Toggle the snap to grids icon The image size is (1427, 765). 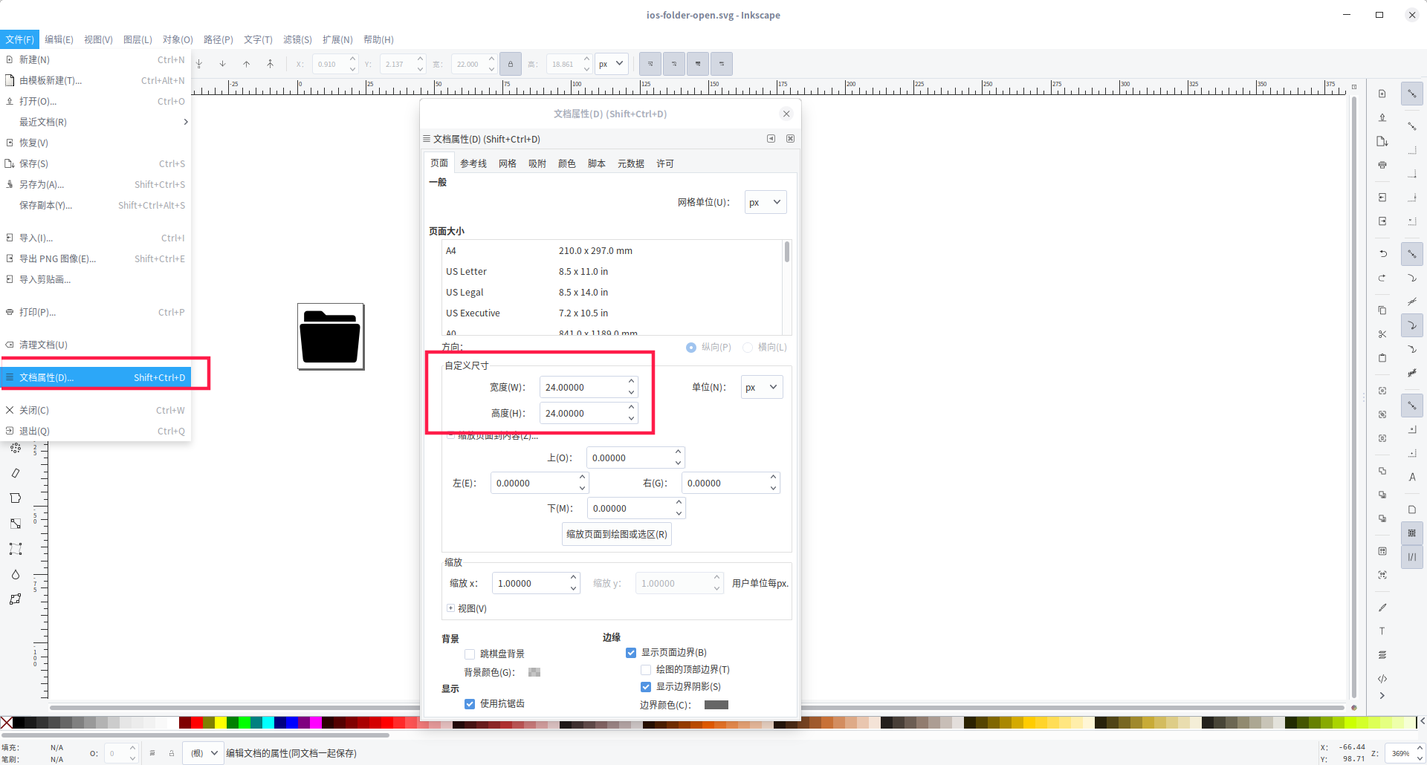pos(1412,533)
